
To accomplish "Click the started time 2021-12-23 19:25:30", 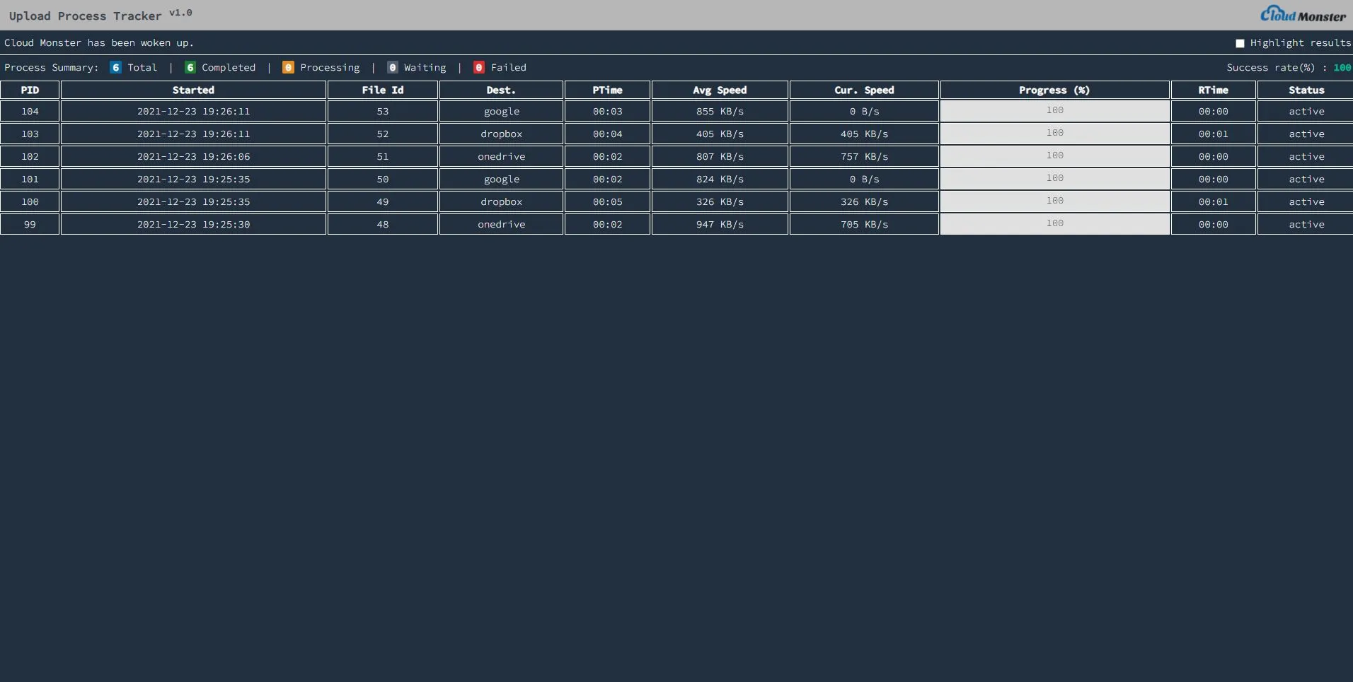I will click(193, 224).
